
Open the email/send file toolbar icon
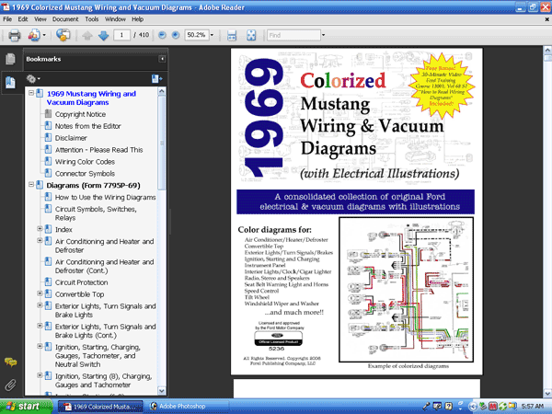[34, 35]
